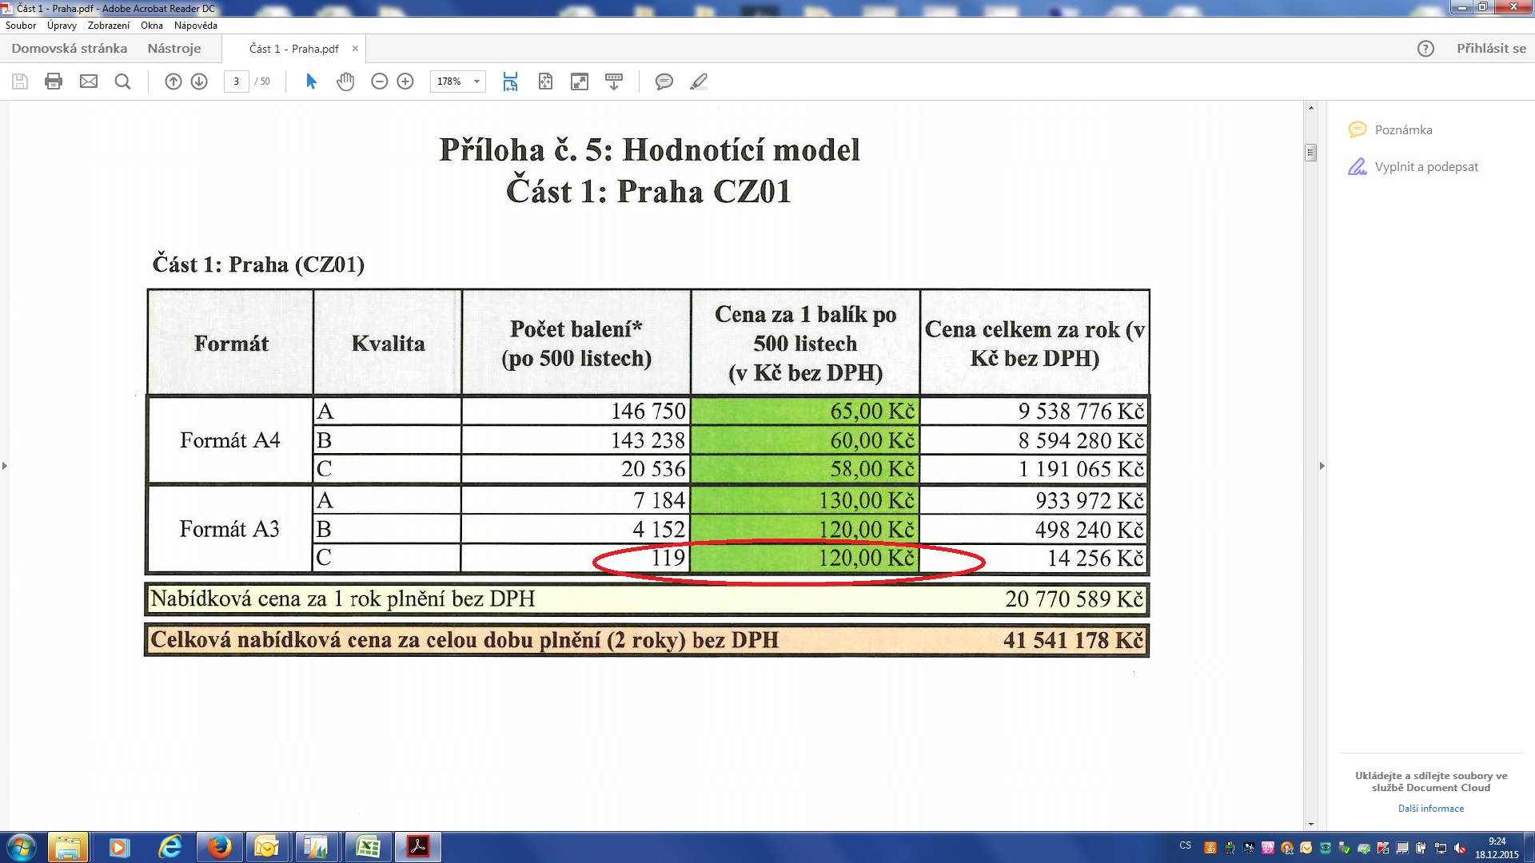Click the page number input field
This screenshot has height=863, width=1535.
[237, 82]
